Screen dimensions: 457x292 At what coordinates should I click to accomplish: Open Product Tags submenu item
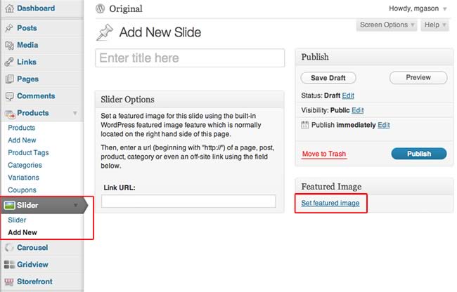coord(28,153)
